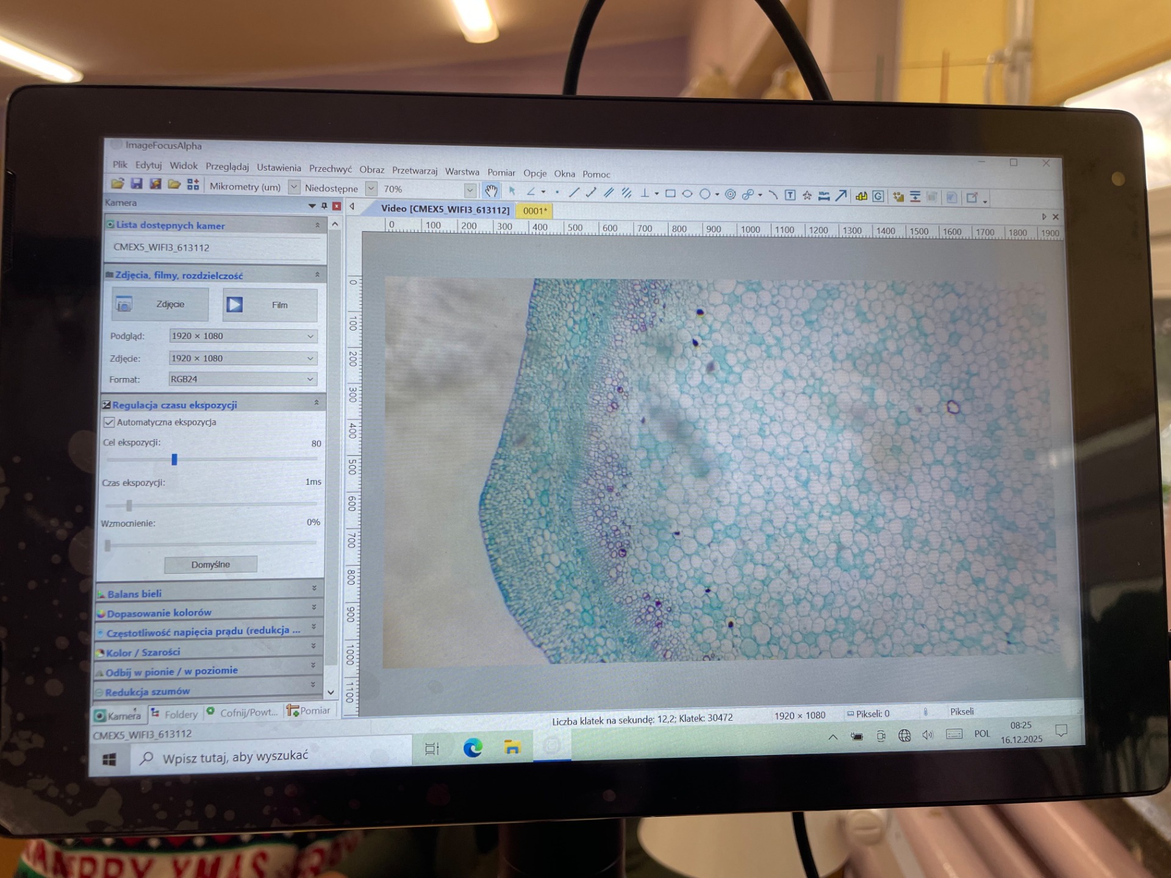Select the text annotation tool

pyautogui.click(x=790, y=195)
